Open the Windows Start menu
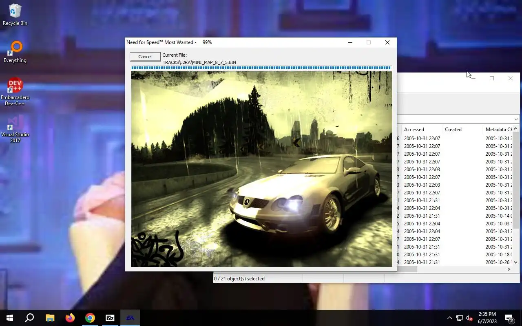522x326 pixels. (x=10, y=318)
